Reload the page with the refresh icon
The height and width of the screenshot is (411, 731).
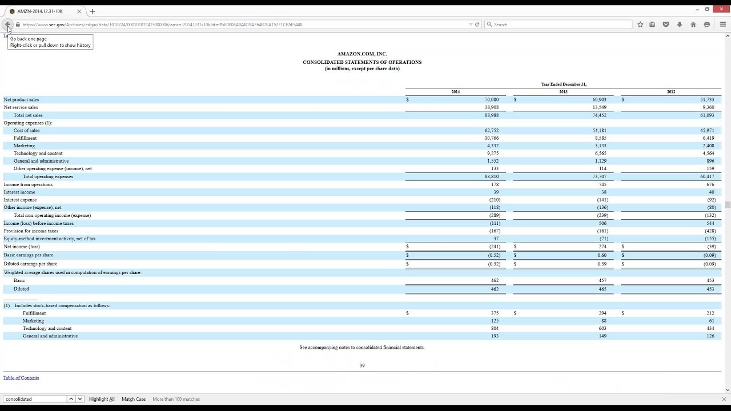tap(477, 25)
